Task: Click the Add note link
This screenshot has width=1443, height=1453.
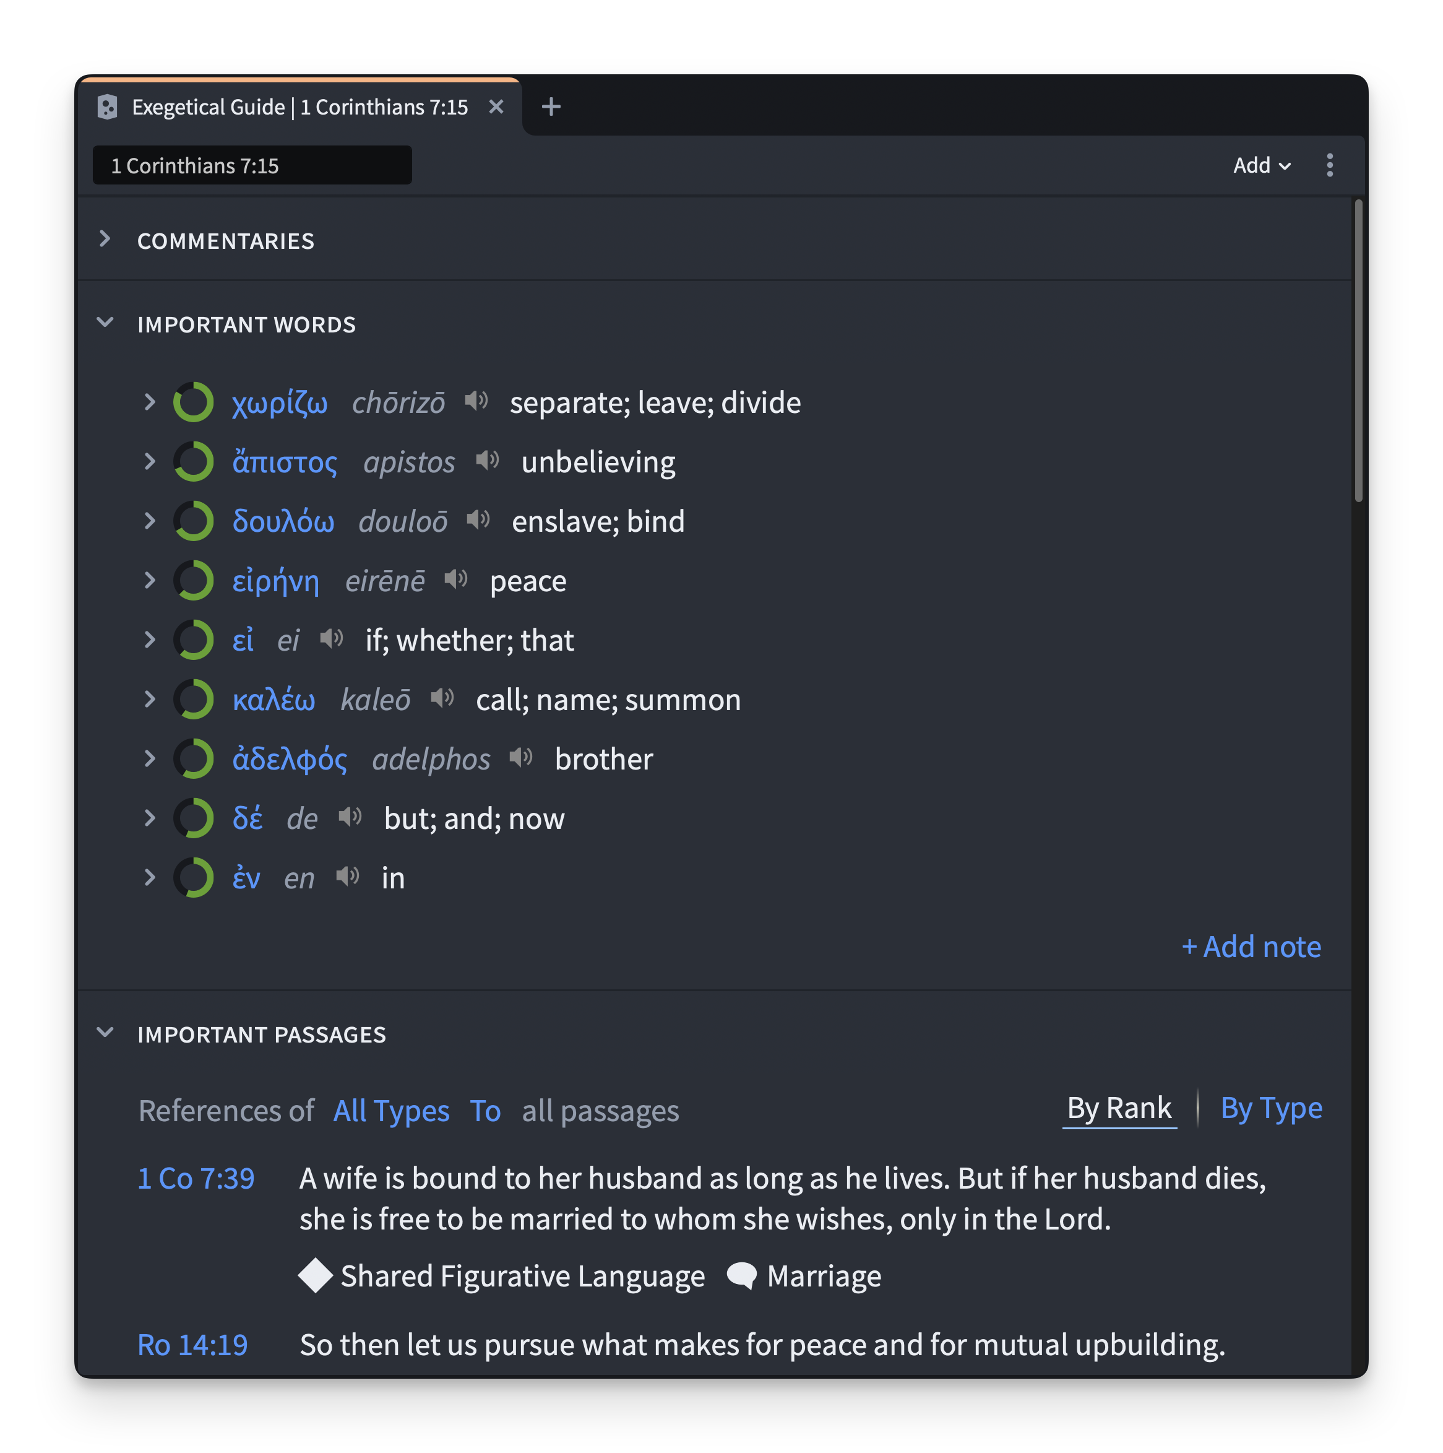Action: click(1251, 947)
